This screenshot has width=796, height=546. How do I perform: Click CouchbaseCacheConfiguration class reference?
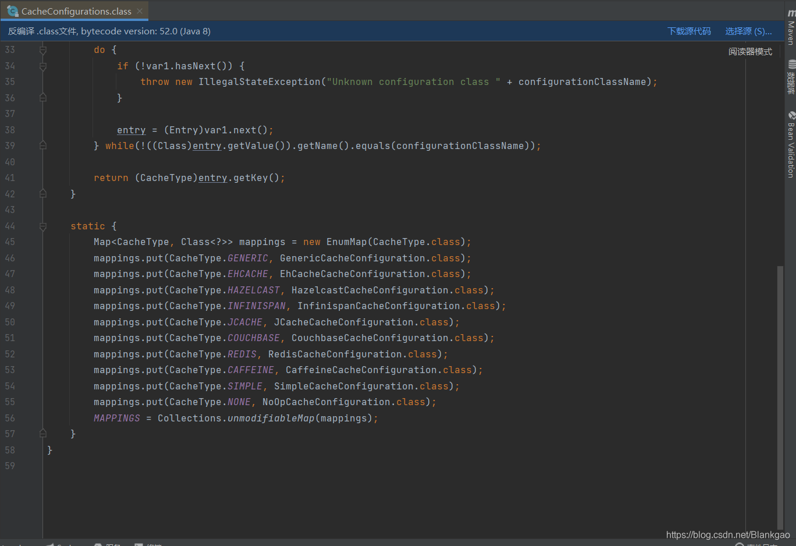tap(370, 338)
